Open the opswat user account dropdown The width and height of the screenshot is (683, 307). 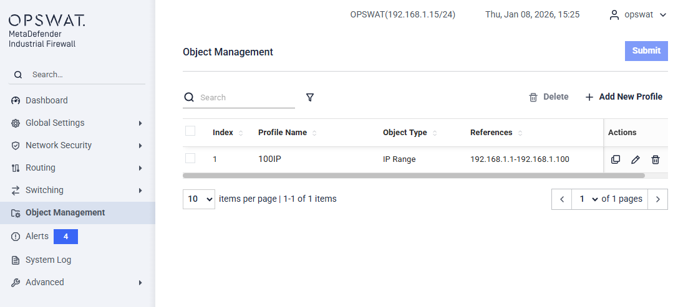pyautogui.click(x=638, y=15)
